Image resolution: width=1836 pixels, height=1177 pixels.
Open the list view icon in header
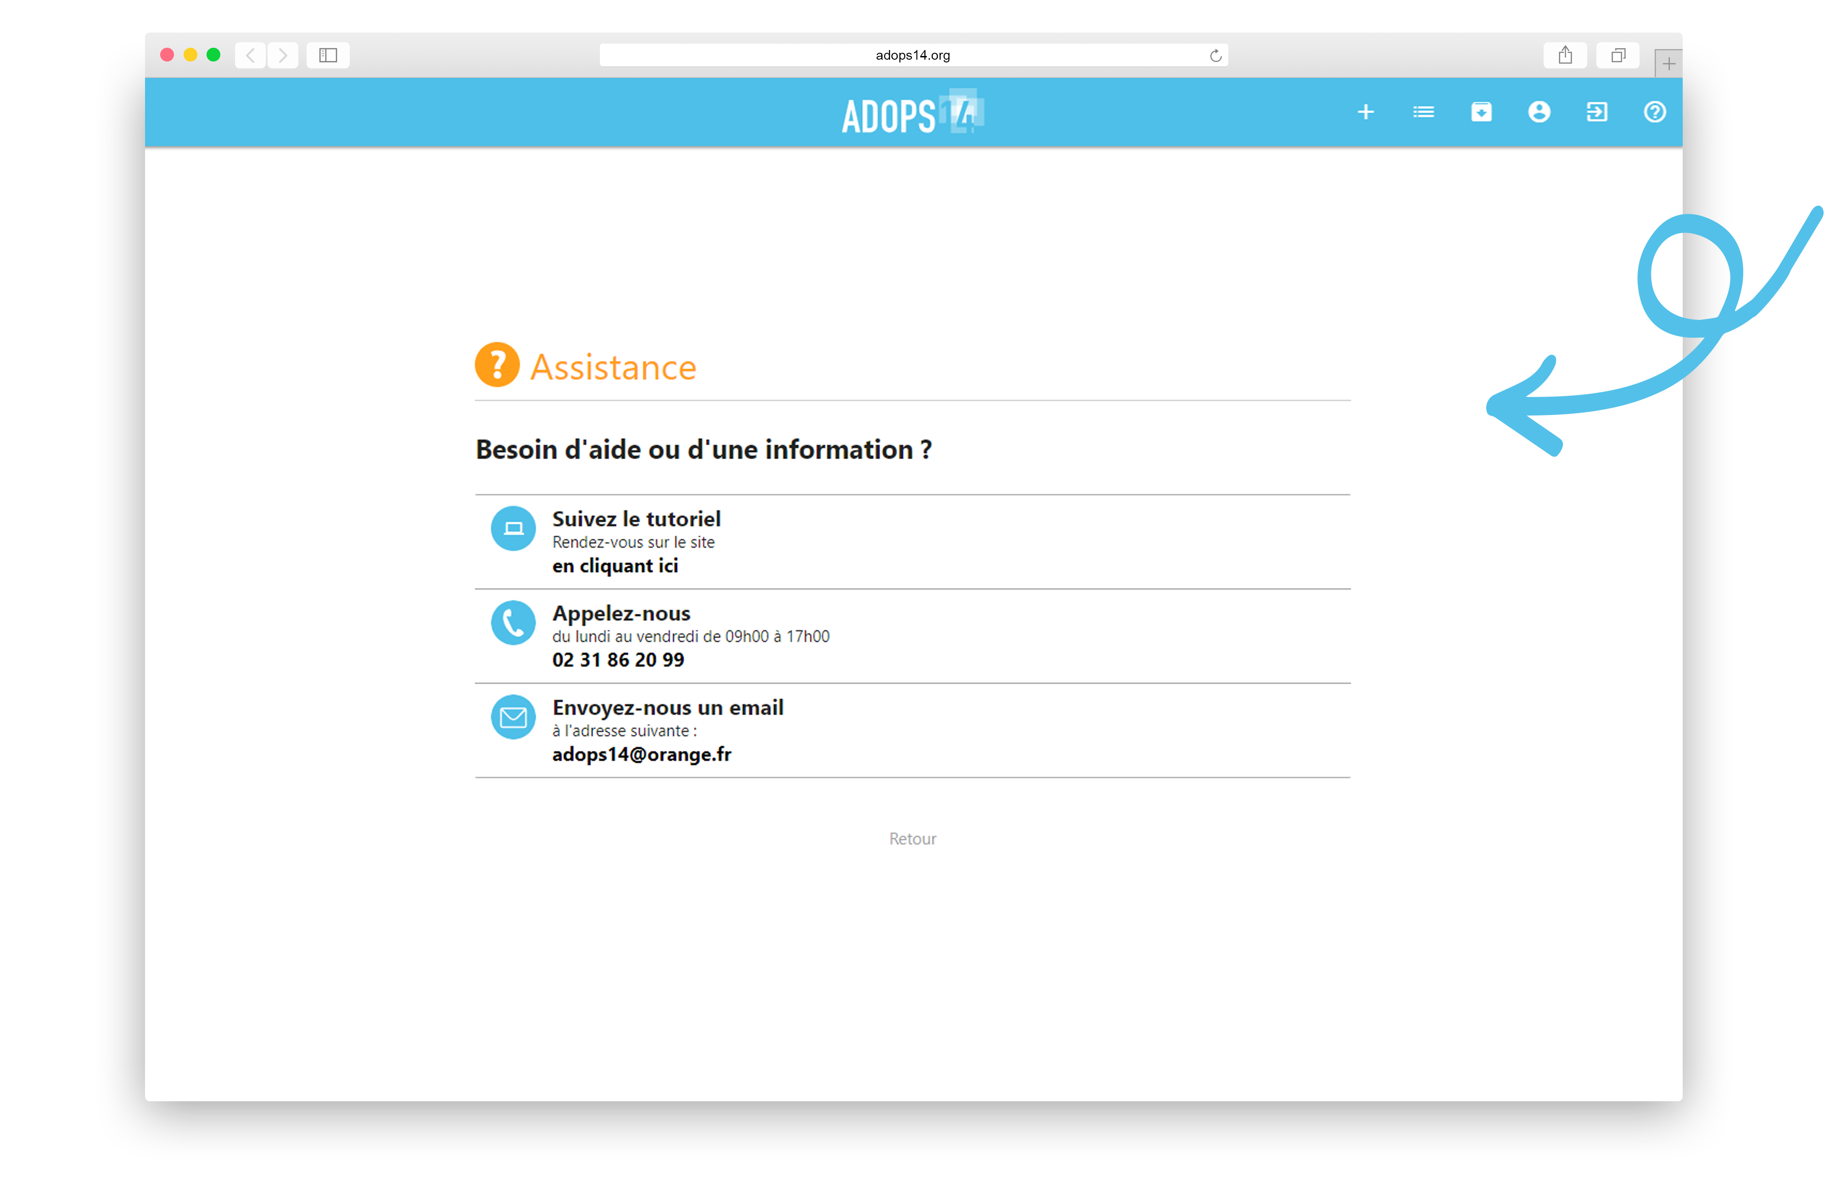tap(1422, 112)
